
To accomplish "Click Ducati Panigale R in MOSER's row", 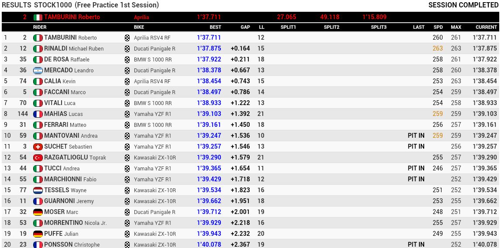I will click(154, 212).
